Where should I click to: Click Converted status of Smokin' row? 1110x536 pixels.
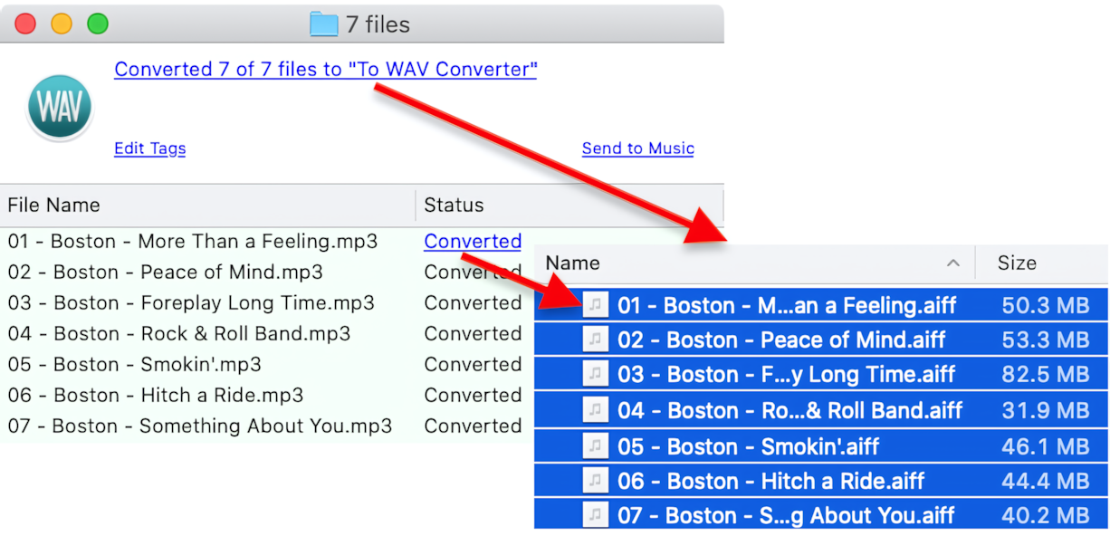(473, 365)
